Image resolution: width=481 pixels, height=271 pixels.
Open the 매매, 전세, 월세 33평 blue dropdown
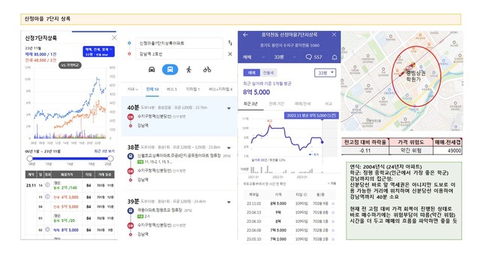tap(98, 51)
